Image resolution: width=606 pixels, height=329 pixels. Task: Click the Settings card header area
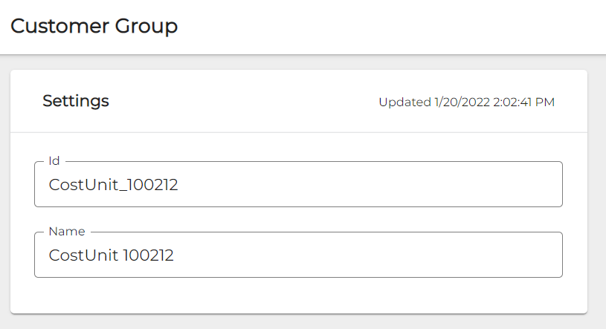(x=245, y=101)
